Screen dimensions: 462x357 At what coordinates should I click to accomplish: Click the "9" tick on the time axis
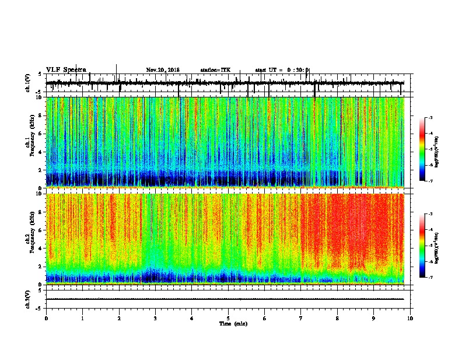[373, 318]
